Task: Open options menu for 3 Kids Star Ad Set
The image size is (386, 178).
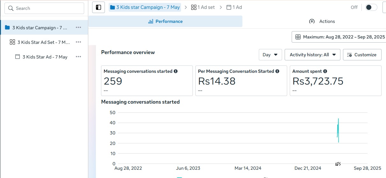Action: point(78,42)
